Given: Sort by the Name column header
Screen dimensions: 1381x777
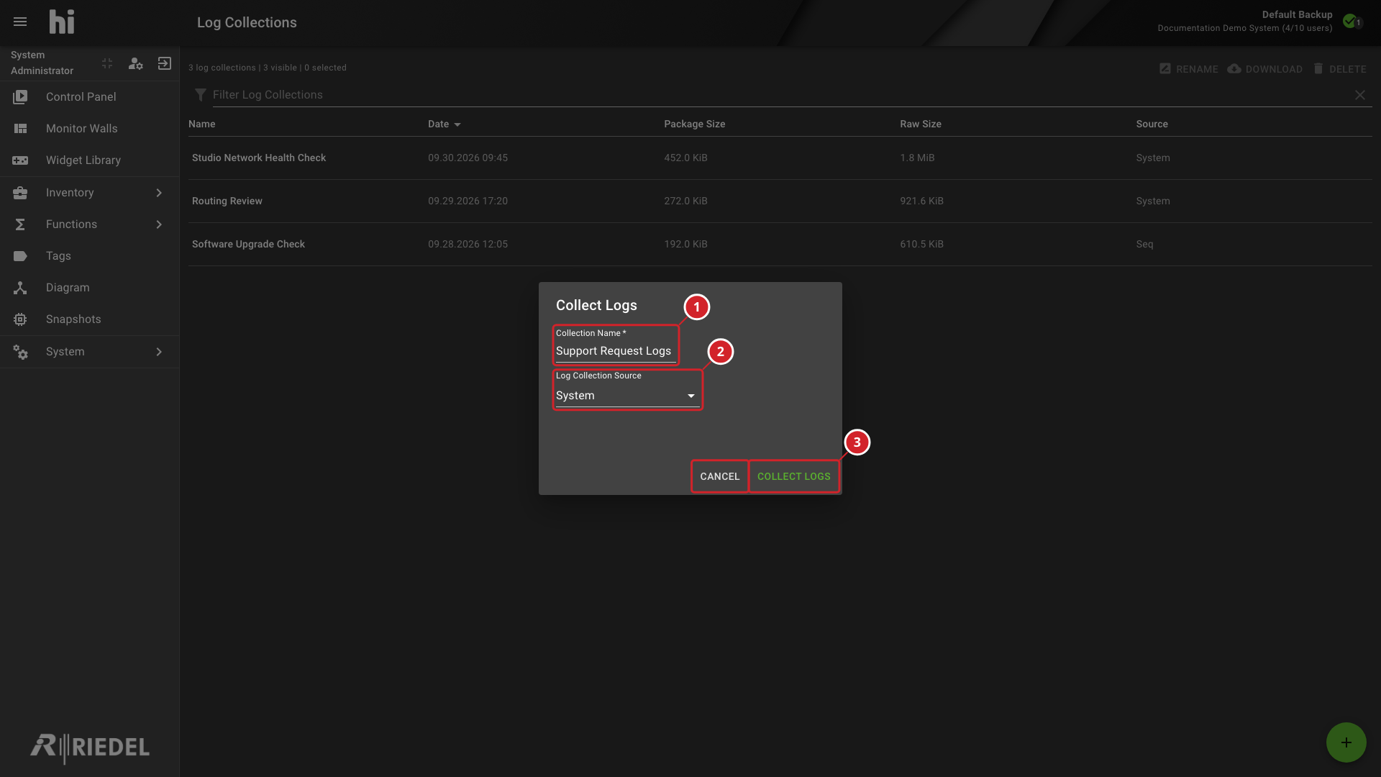Looking at the screenshot, I should [x=202, y=124].
